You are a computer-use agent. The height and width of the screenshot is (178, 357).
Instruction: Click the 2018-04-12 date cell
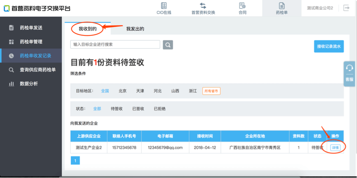[205, 148]
